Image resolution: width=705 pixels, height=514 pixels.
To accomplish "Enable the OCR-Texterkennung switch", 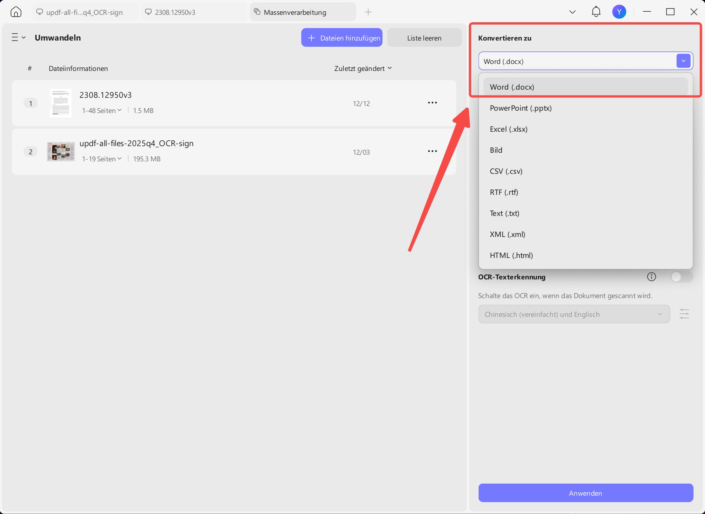I will coord(682,277).
